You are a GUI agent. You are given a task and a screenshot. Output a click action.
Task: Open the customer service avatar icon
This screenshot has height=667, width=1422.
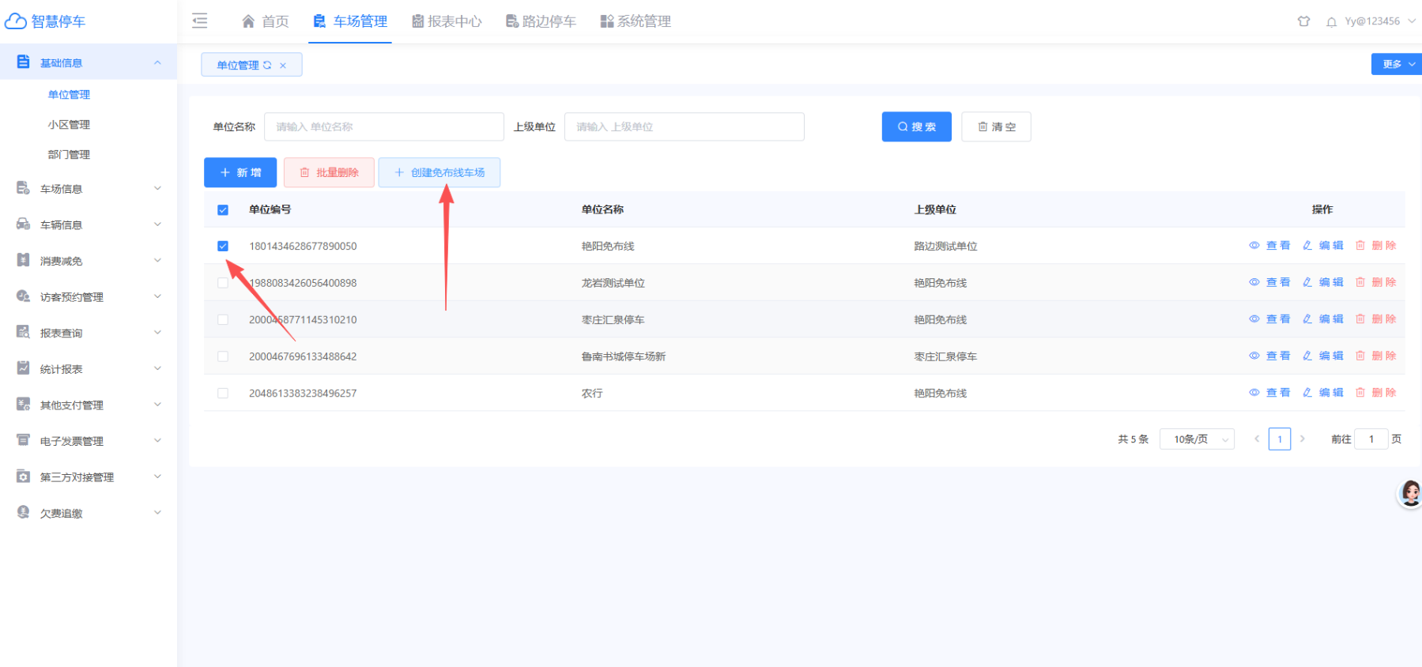pos(1410,493)
